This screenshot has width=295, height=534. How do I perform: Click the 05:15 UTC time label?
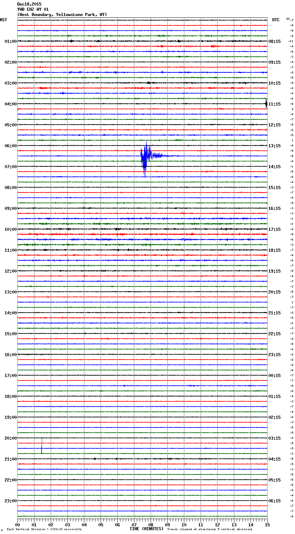point(275,480)
